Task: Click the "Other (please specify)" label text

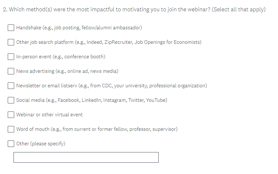Action: 41,144
